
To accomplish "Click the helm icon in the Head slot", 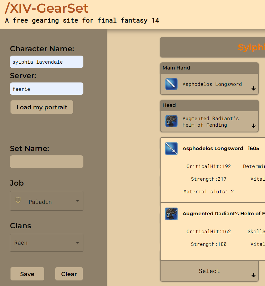I will (x=171, y=121).
